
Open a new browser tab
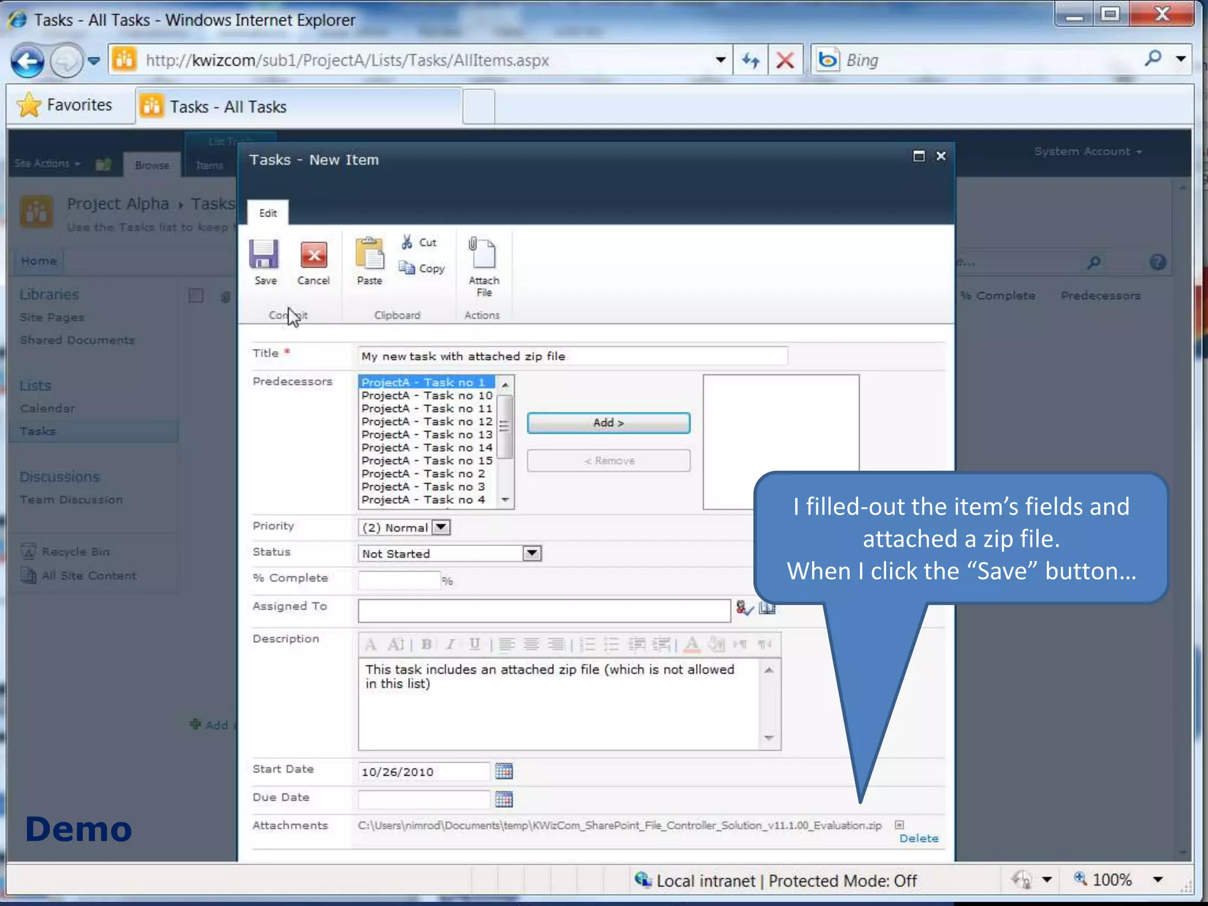point(478,107)
